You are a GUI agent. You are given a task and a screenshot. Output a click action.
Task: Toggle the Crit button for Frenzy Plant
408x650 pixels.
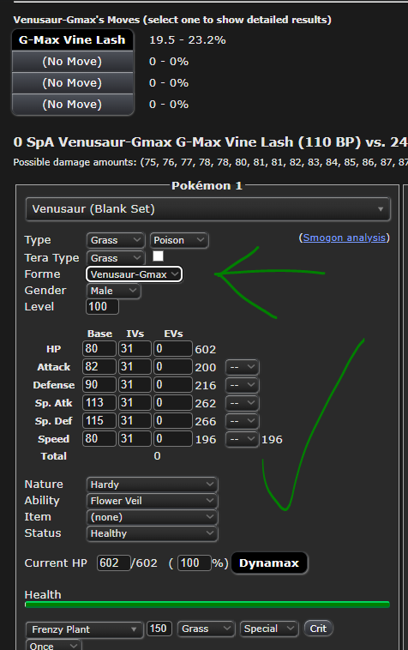(x=318, y=629)
